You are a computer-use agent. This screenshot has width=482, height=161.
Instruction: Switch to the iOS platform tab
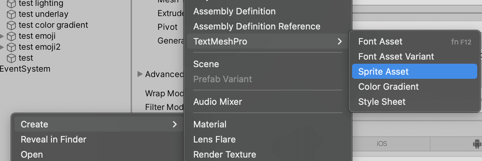[x=382, y=144]
